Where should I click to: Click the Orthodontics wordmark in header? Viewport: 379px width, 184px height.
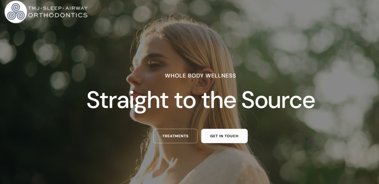point(58,15)
